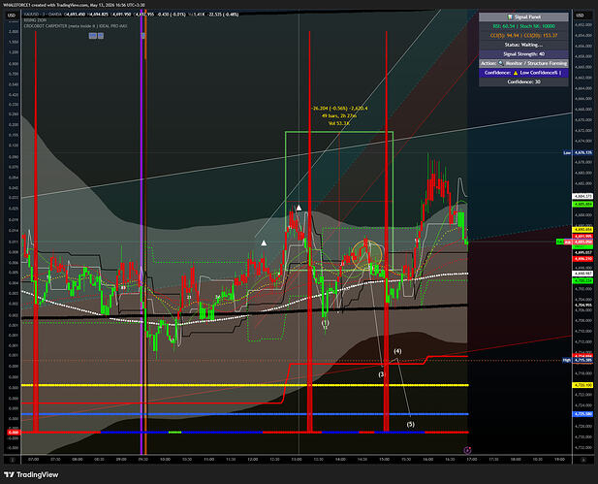Click the magnifier icon in the Action row
The height and width of the screenshot is (484, 598).
tap(501, 63)
